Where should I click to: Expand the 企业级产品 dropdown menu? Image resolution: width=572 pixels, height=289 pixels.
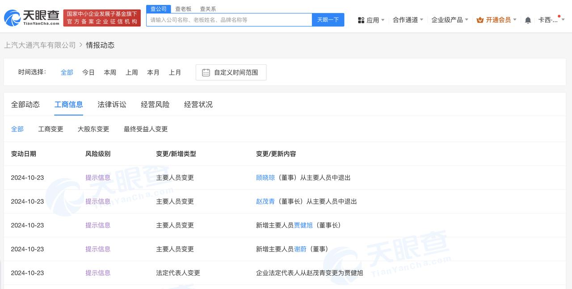click(450, 20)
